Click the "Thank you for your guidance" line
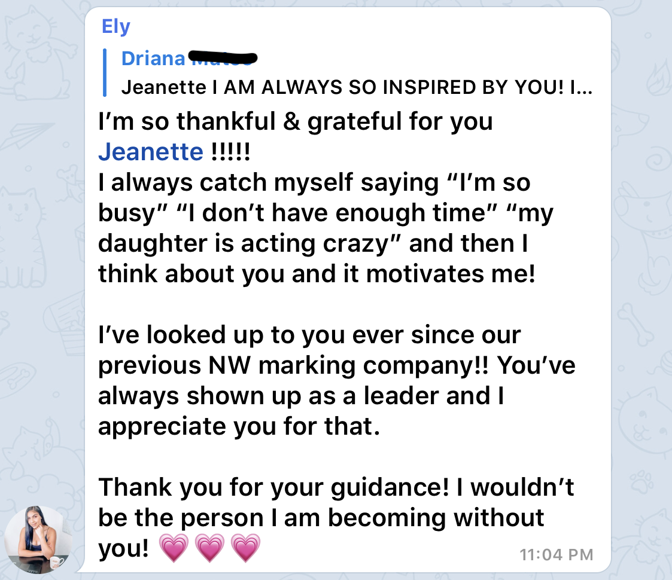The height and width of the screenshot is (580, 672). point(336,487)
